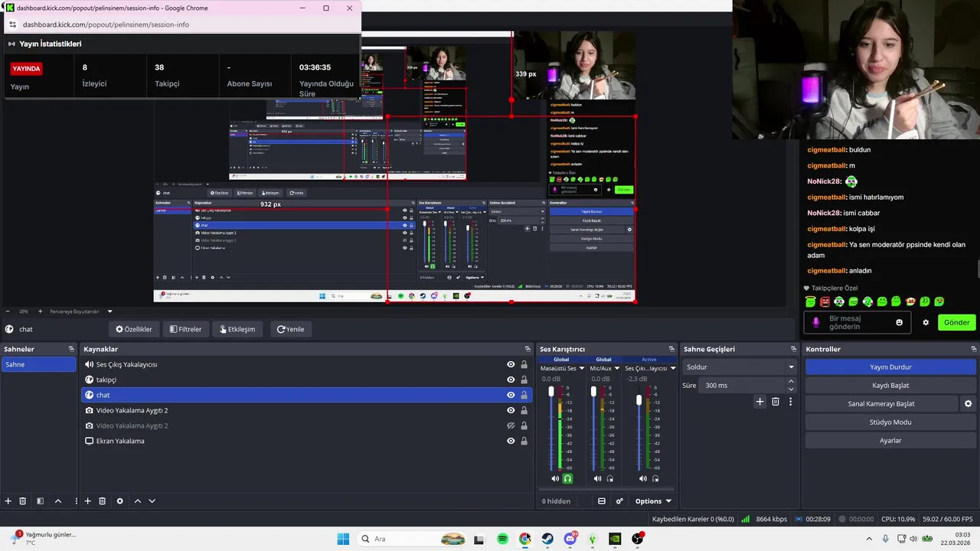
Task: Open Spotify from the taskbar
Action: [502, 539]
